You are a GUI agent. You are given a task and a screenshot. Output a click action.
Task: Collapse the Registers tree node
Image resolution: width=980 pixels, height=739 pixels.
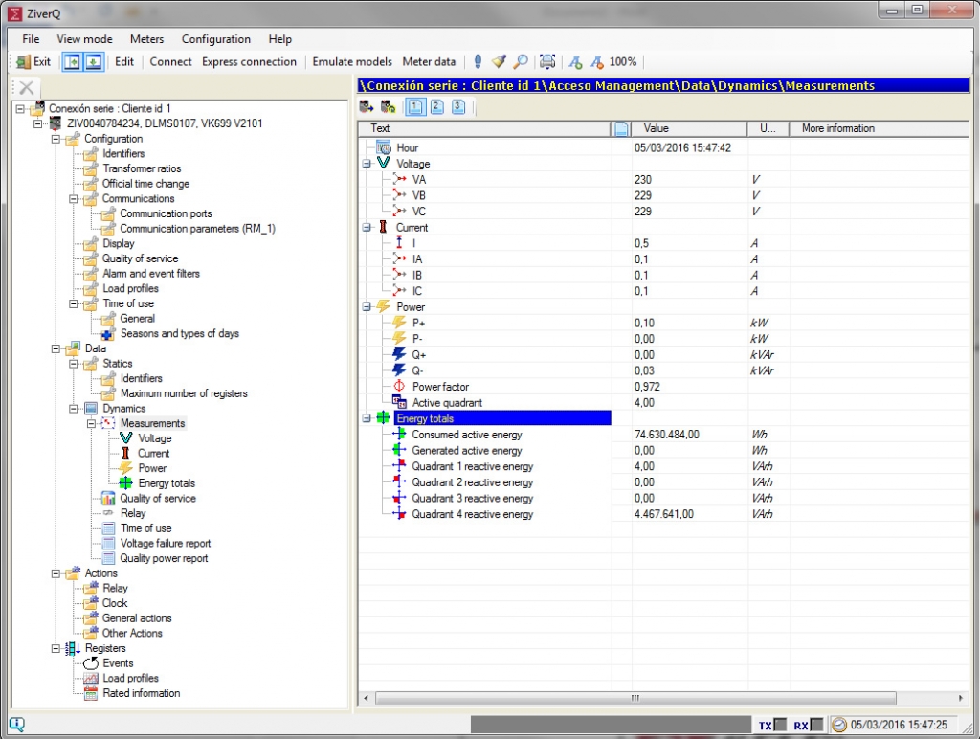point(56,648)
